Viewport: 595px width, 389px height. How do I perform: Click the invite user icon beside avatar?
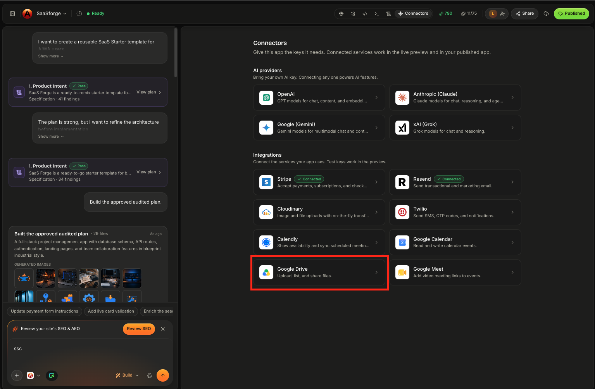[x=502, y=14]
